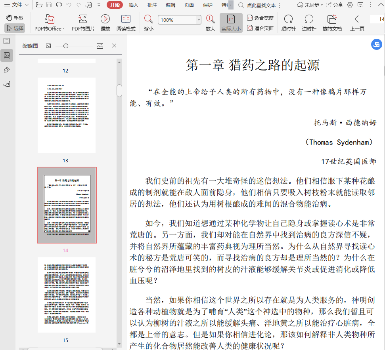Click the print icon in title bar
The height and width of the screenshot is (350, 385).
click(x=59, y=5)
